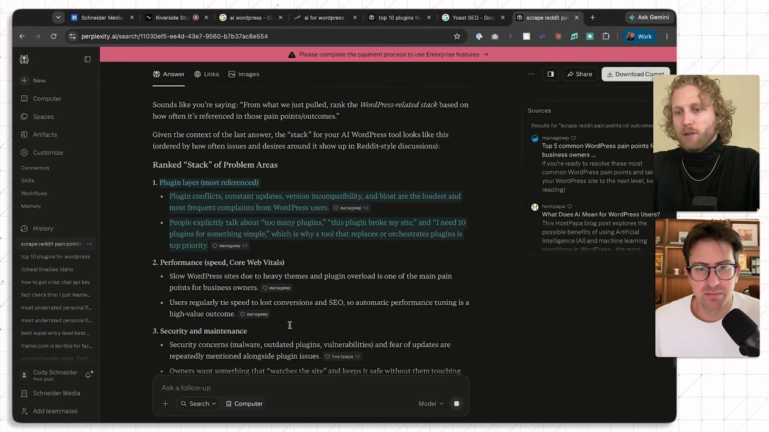Switch to the Answer tab
Image resolution: width=769 pixels, height=432 pixels.
pyautogui.click(x=169, y=74)
